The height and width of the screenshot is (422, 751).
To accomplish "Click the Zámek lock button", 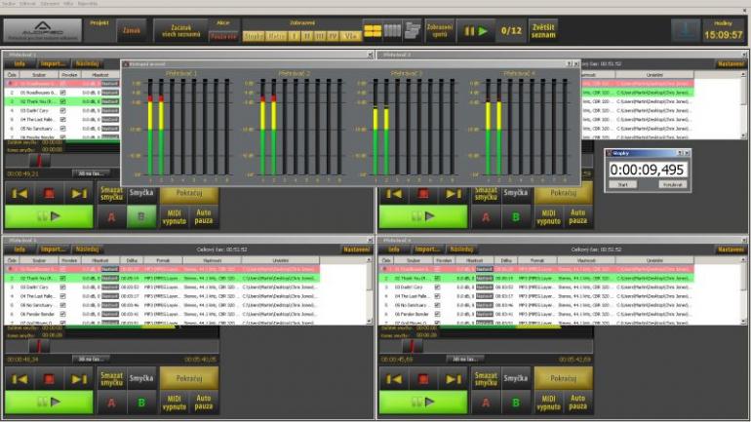I will 132,30.
